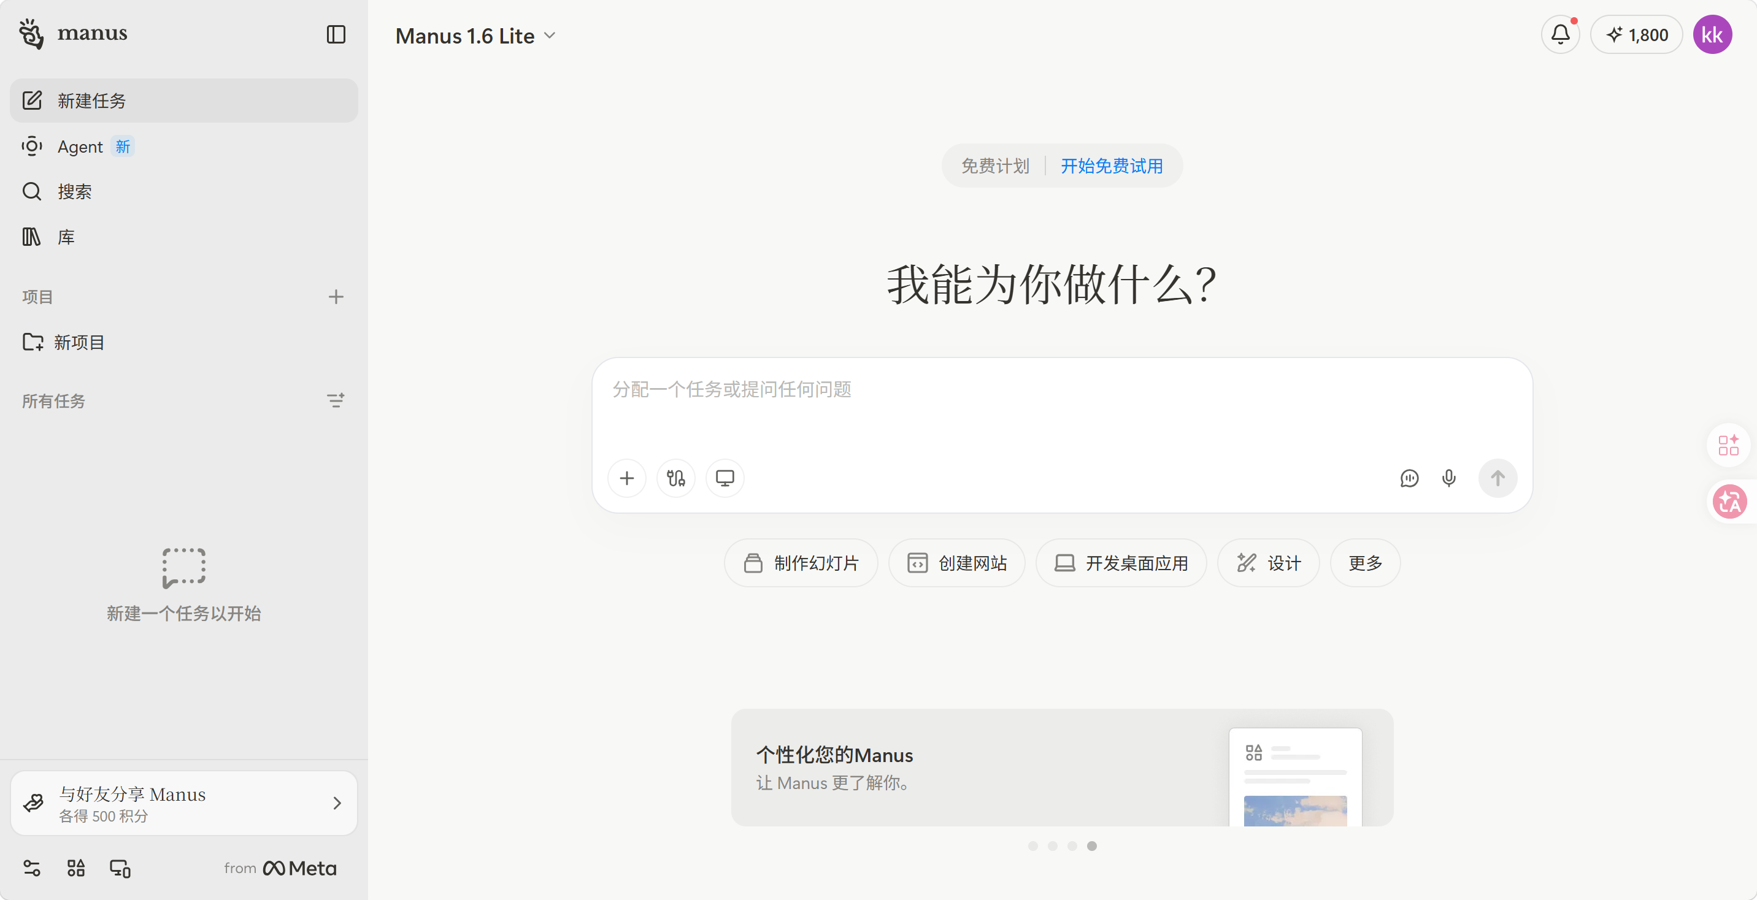Screen dimensions: 1757x900
Task: Select the Design (设计) chip
Action: point(1269,563)
